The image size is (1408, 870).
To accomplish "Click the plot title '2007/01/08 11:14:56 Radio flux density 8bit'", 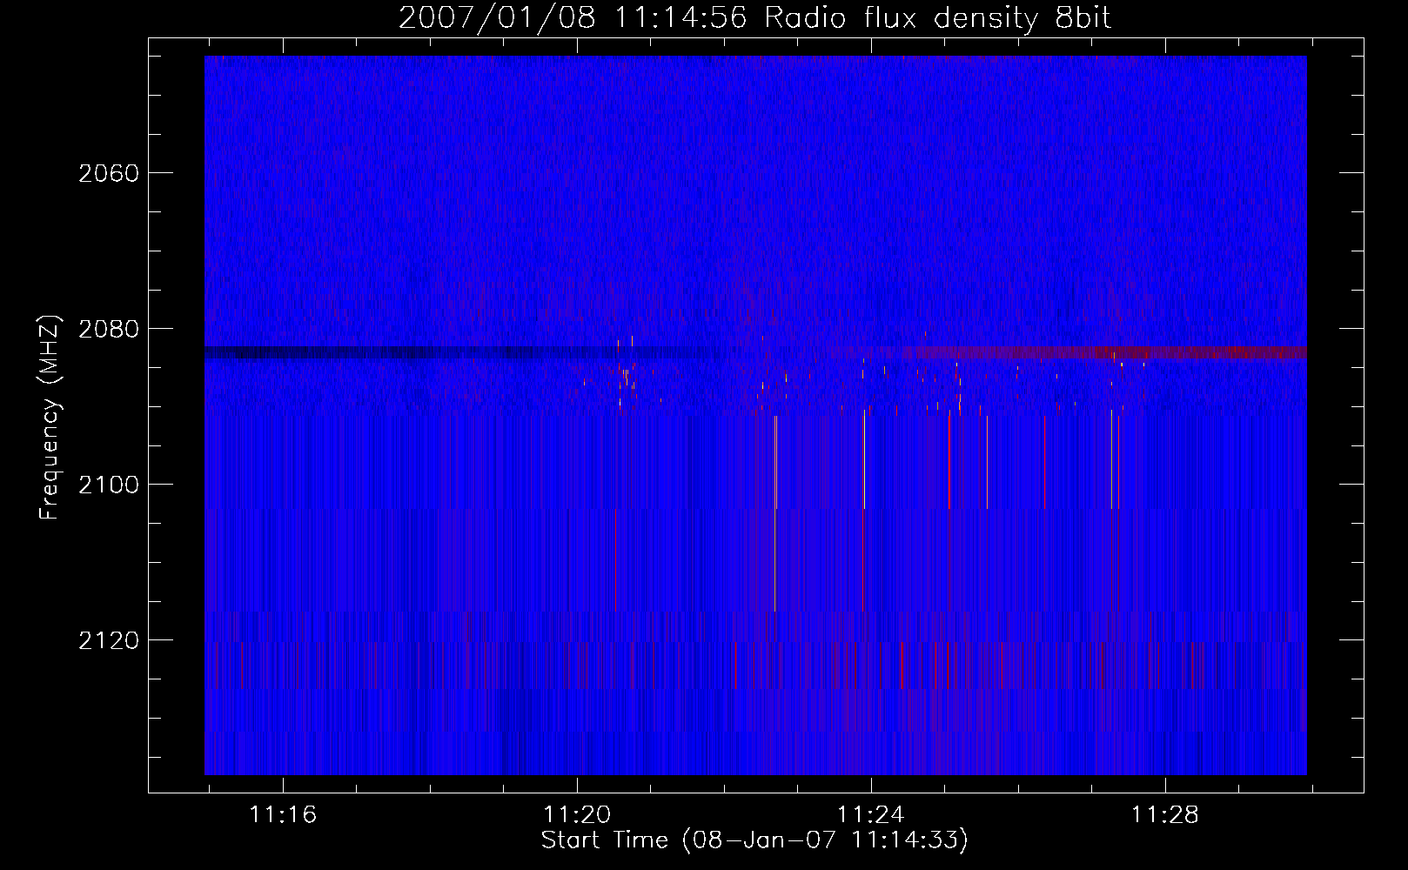I will pyautogui.click(x=754, y=17).
